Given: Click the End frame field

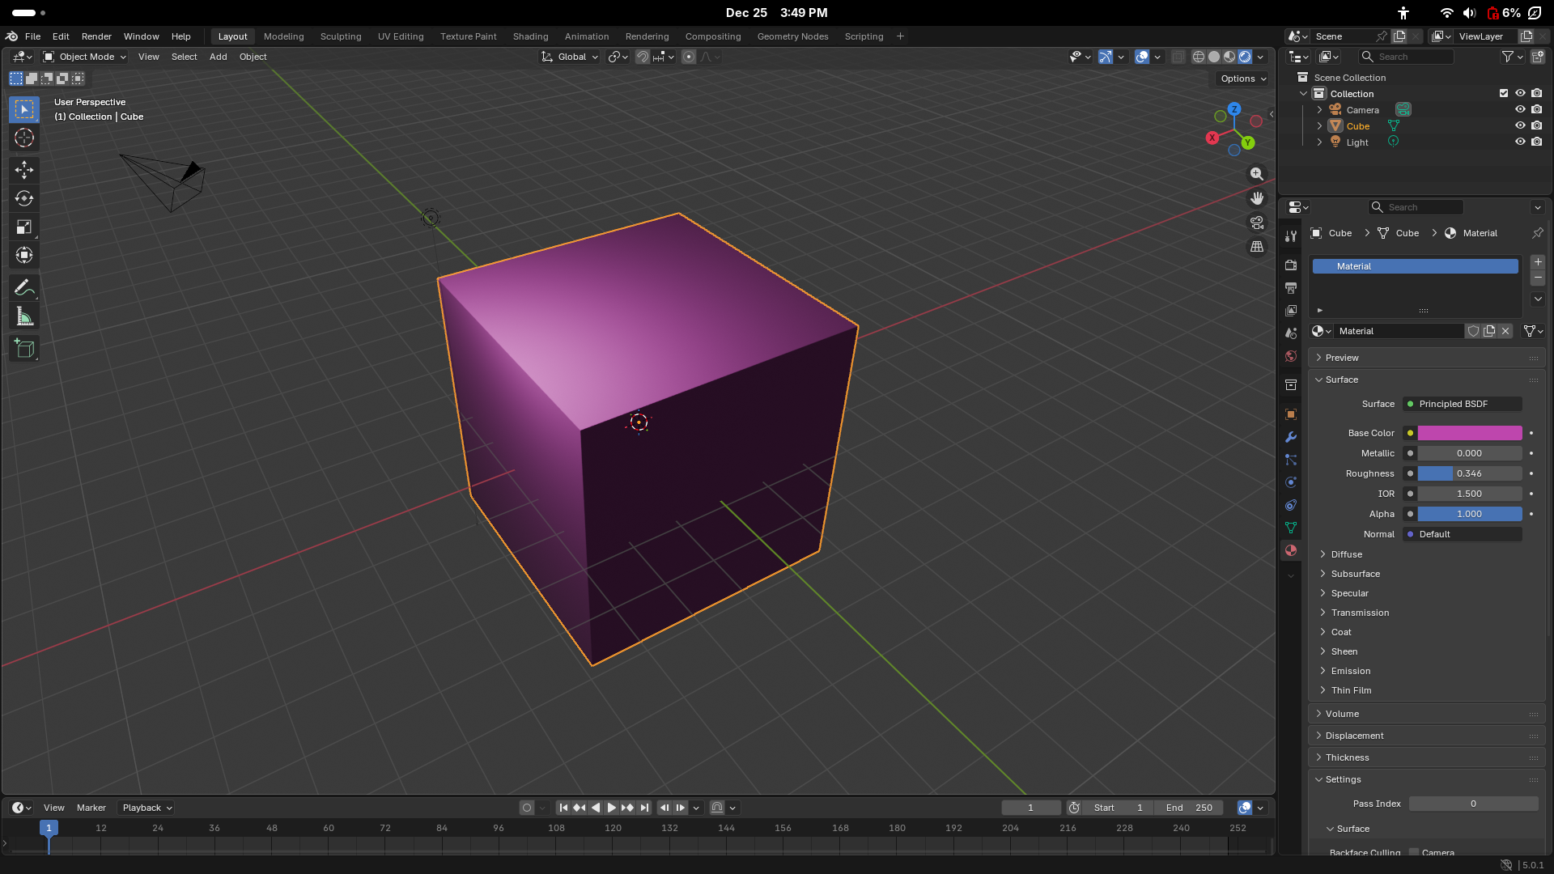Looking at the screenshot, I should pyautogui.click(x=1188, y=808).
